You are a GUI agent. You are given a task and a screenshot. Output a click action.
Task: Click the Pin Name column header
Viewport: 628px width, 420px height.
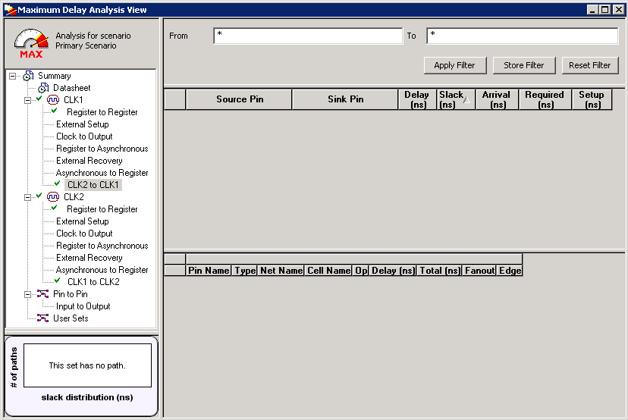coord(209,271)
